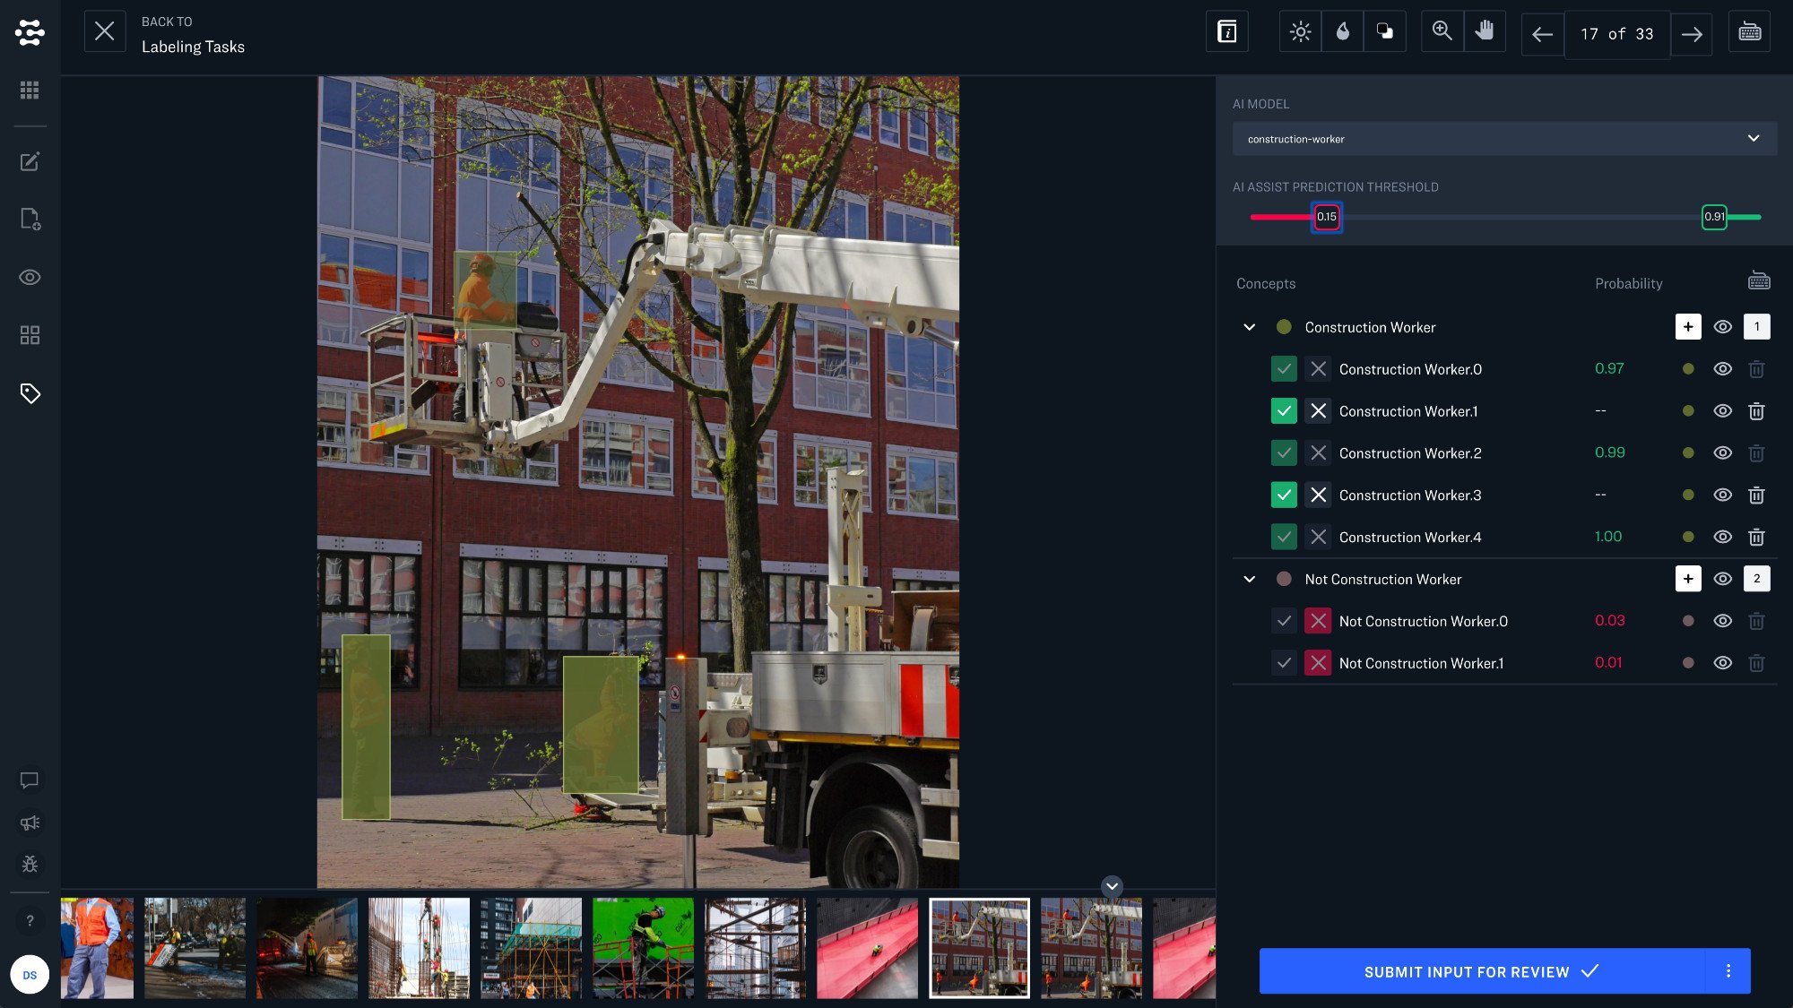Go back to Labeling Tasks
Image resolution: width=1793 pixels, height=1008 pixels.
104,32
